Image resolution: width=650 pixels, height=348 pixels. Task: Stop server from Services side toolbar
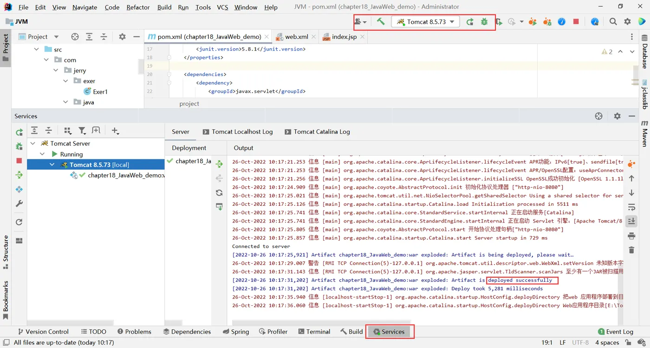pyautogui.click(x=19, y=160)
